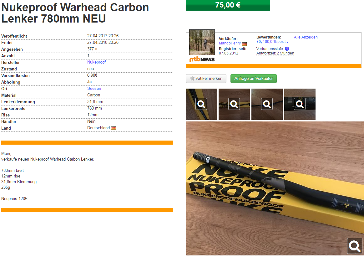Click the mtb NEWS logo
Viewport: 364px width, 257px height.
(x=202, y=59)
